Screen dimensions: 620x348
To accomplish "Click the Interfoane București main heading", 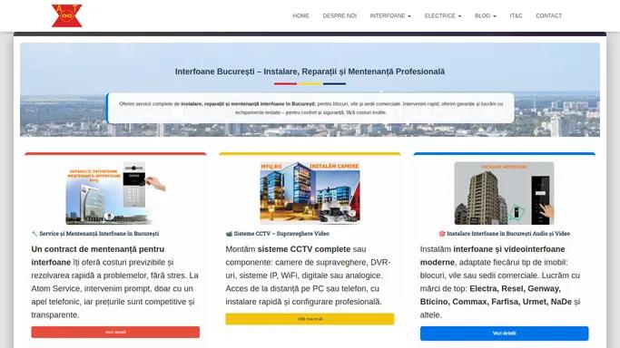I will (x=310, y=72).
